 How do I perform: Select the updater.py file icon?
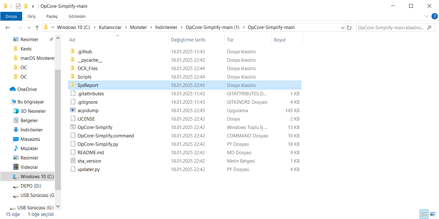pos(73,169)
